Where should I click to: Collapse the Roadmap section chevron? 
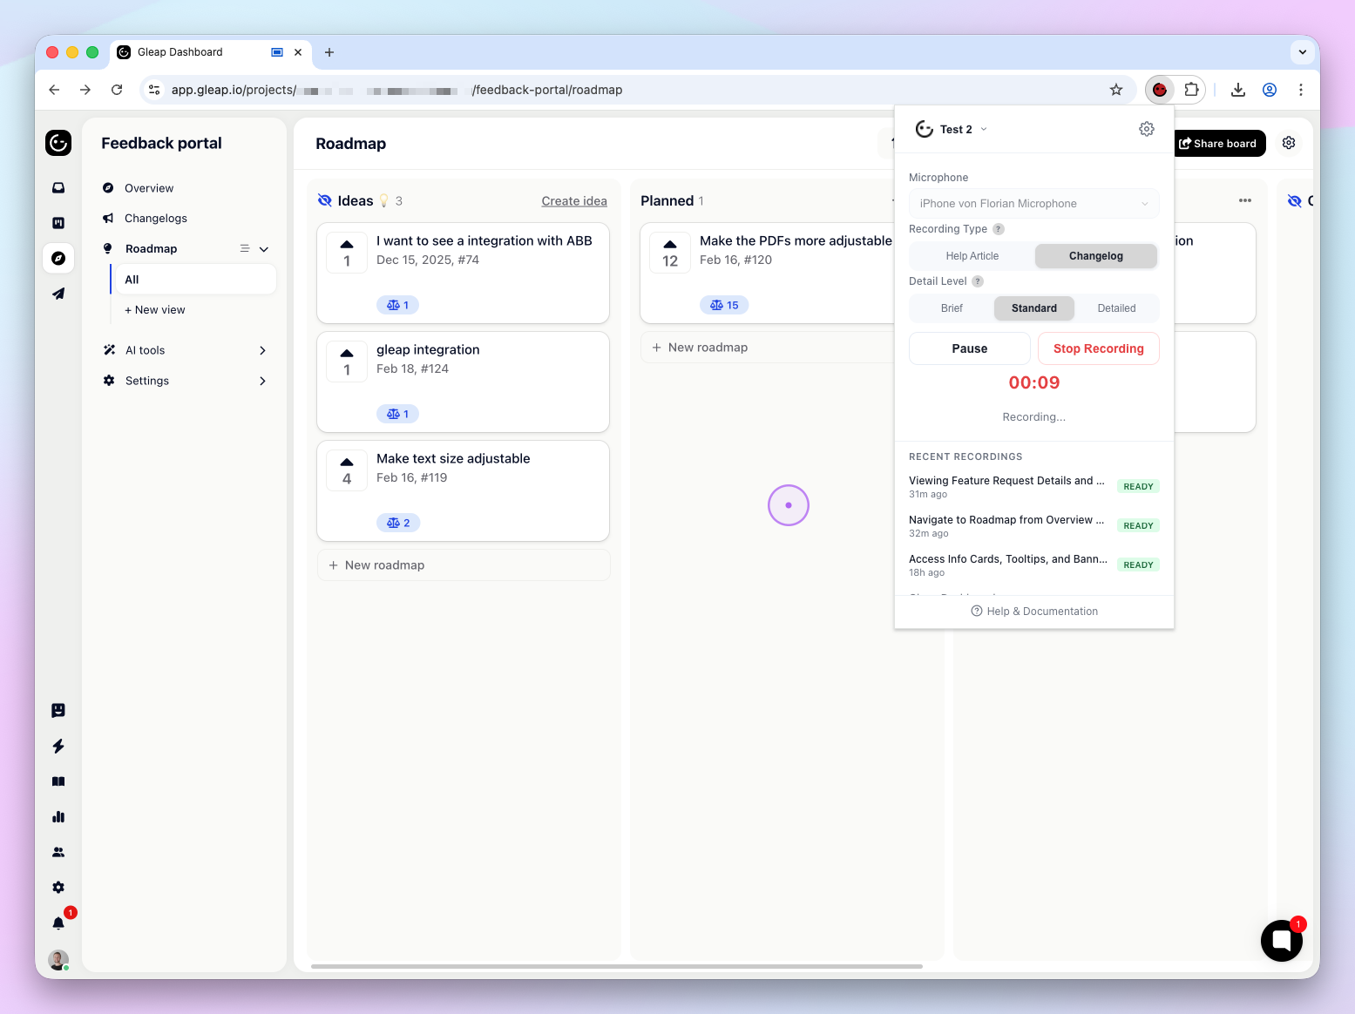point(264,249)
